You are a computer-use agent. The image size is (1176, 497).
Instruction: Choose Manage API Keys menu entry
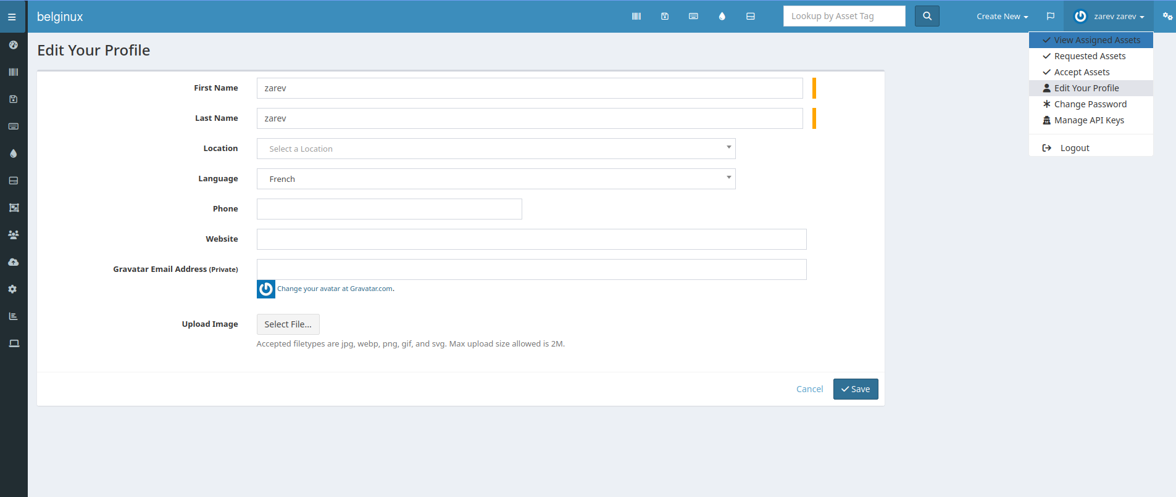1088,120
